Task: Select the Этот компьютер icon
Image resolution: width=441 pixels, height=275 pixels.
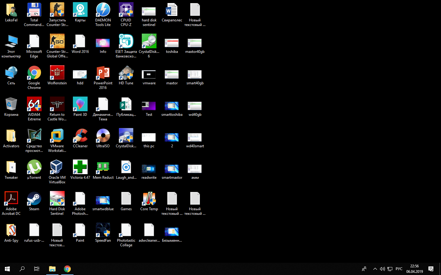Action: click(x=11, y=41)
